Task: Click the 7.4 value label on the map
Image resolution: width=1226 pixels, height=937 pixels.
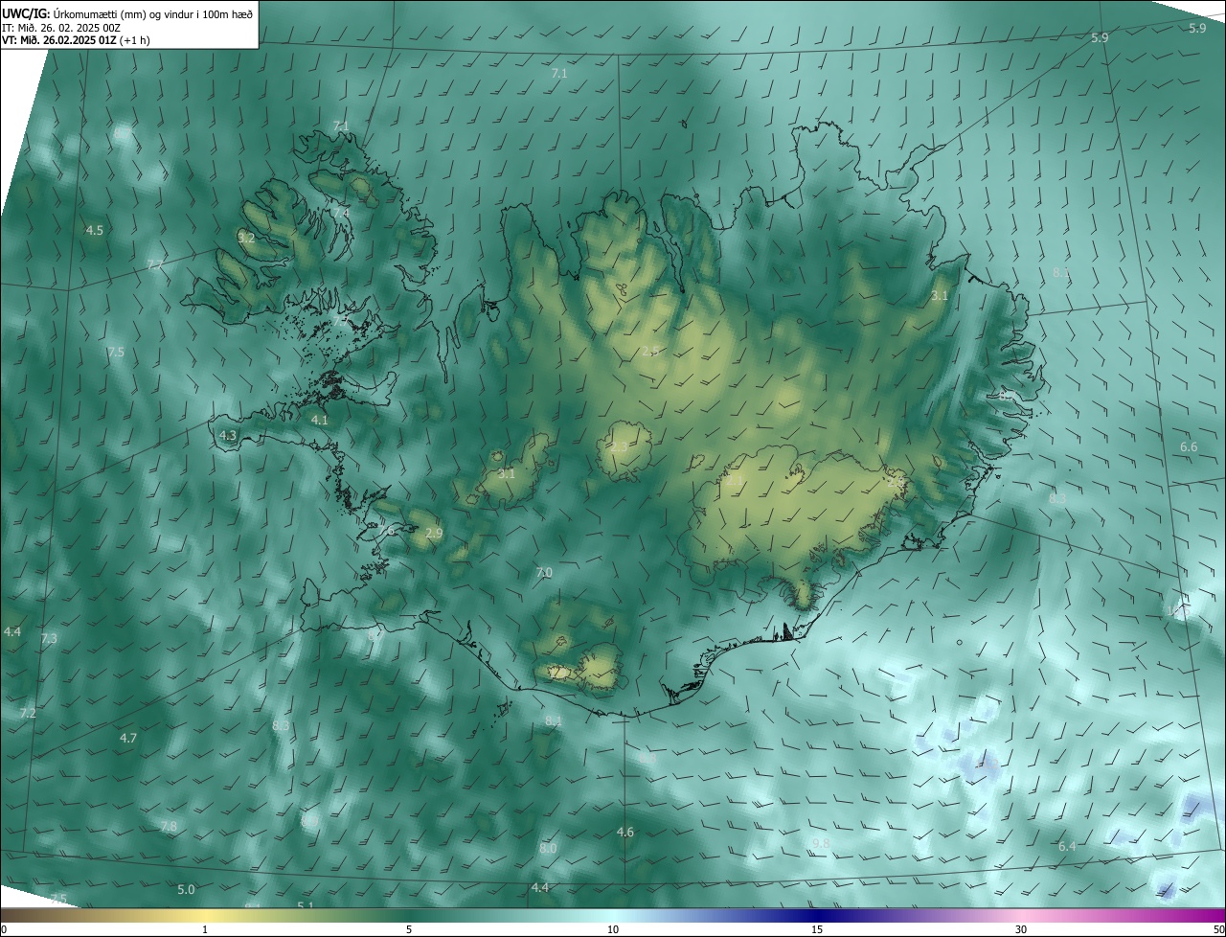Action: coord(342,213)
